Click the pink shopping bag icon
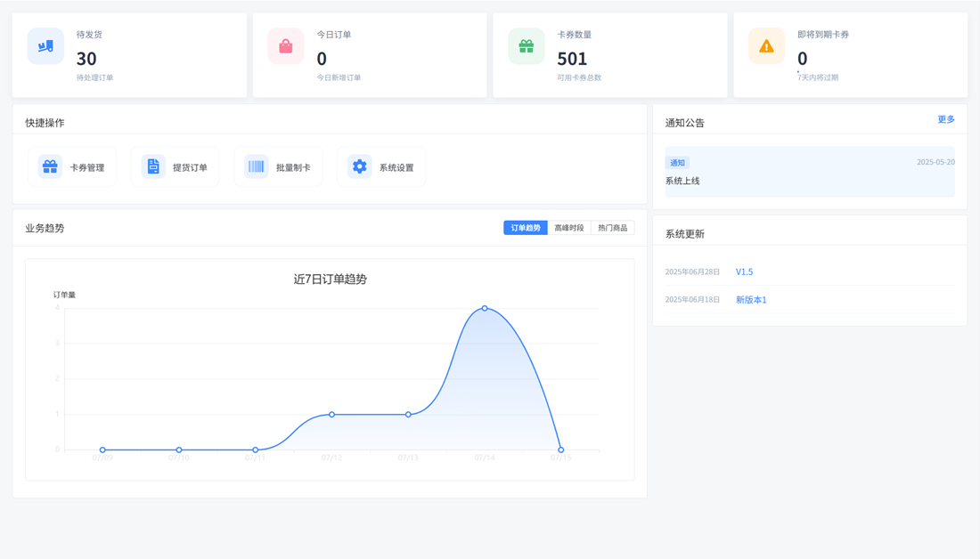The image size is (980, 559). [286, 46]
